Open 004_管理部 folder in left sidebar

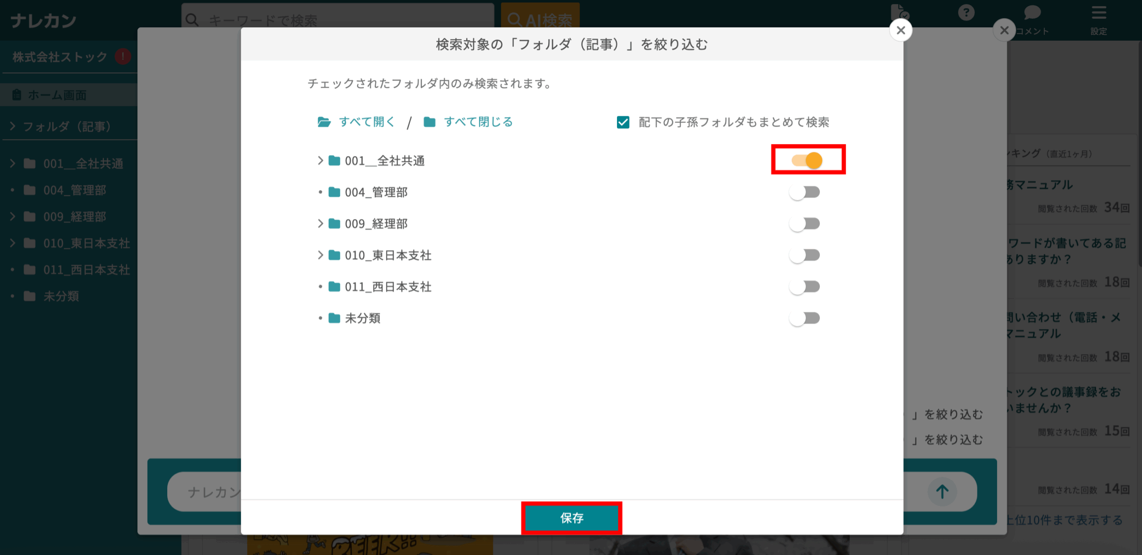click(74, 190)
